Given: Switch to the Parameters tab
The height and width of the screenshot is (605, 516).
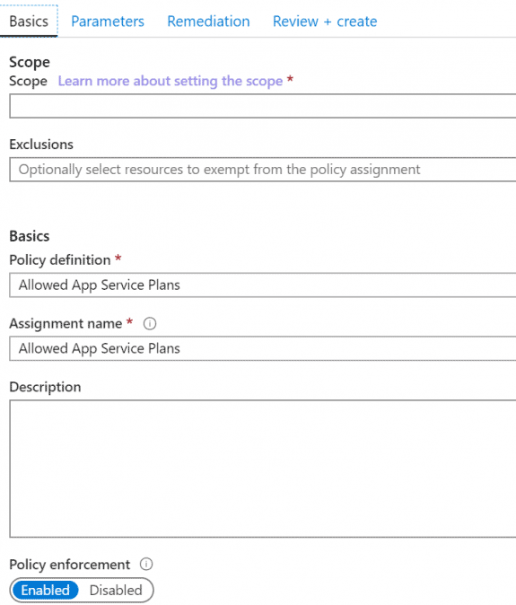Looking at the screenshot, I should [x=108, y=22].
